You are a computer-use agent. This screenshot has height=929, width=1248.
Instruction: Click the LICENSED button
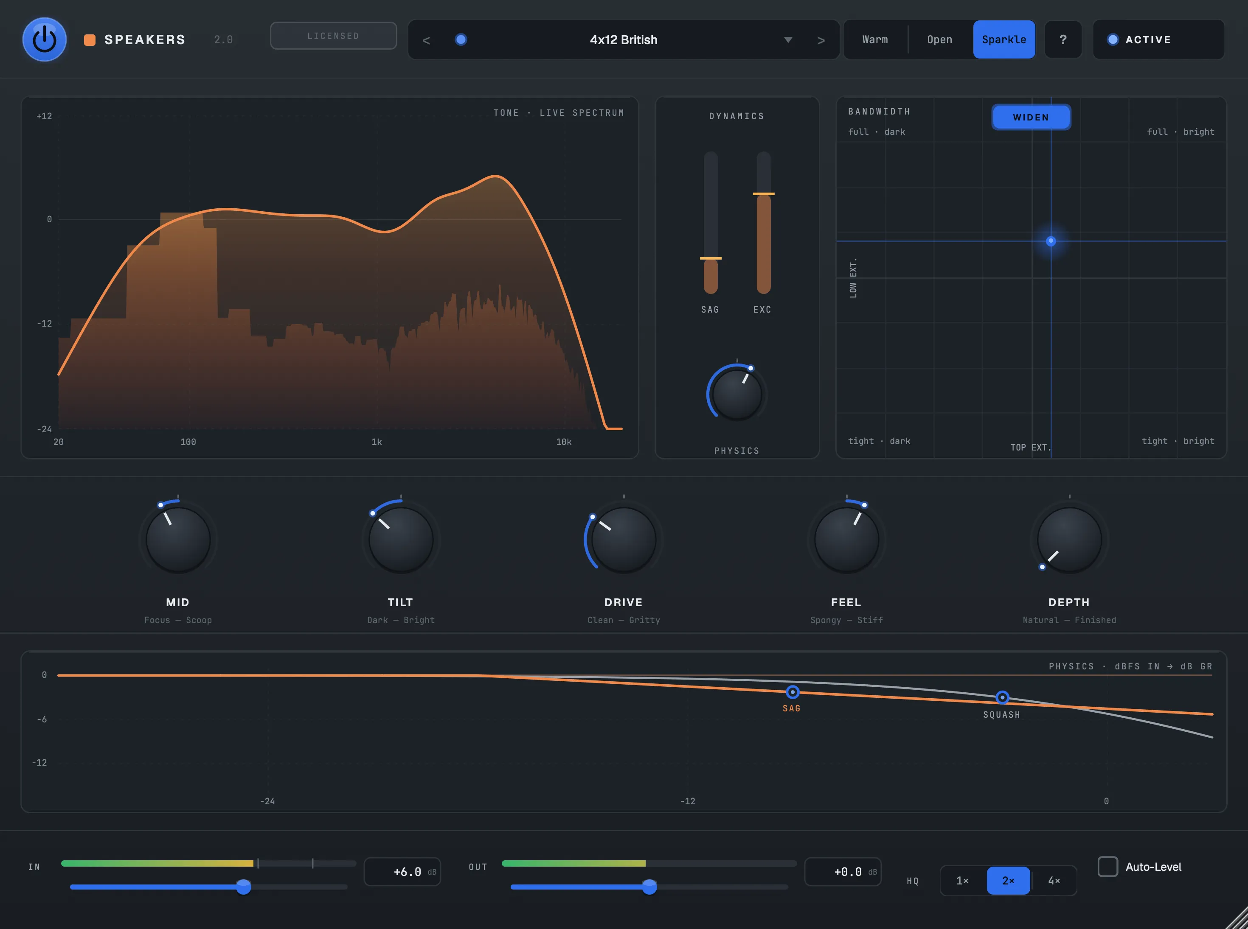click(x=333, y=36)
